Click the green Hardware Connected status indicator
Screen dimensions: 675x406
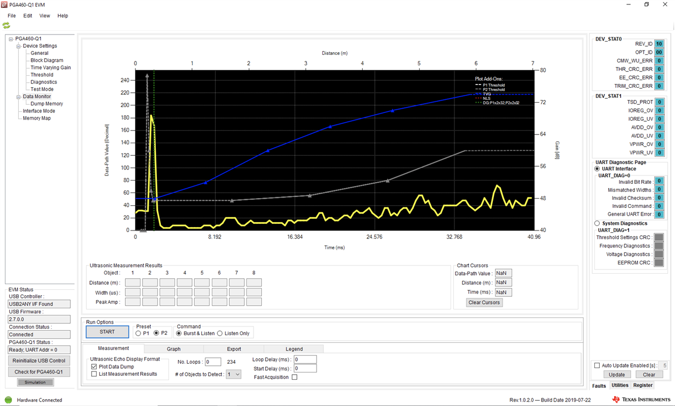pyautogui.click(x=8, y=400)
